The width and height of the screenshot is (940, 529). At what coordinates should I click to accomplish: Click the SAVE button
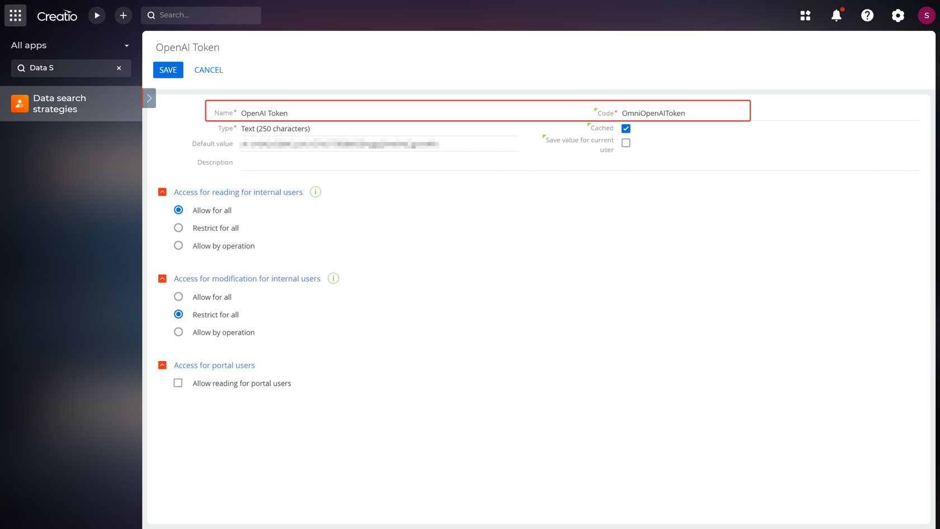[168, 69]
